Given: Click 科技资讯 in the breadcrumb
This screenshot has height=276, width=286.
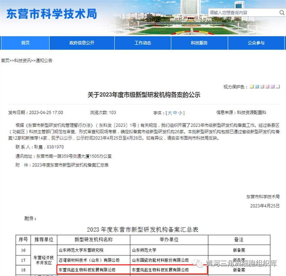Looking at the screenshot, I should click(22, 60).
